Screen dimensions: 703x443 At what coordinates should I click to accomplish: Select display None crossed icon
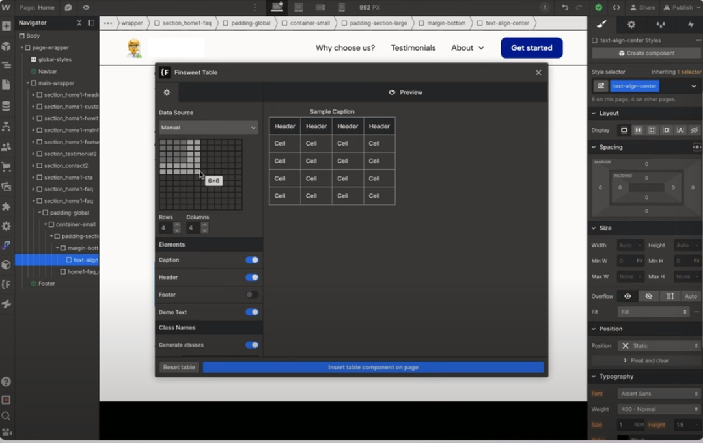pyautogui.click(x=695, y=130)
